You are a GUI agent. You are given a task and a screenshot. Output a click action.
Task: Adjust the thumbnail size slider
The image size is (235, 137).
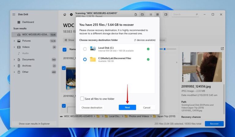tap(165, 49)
